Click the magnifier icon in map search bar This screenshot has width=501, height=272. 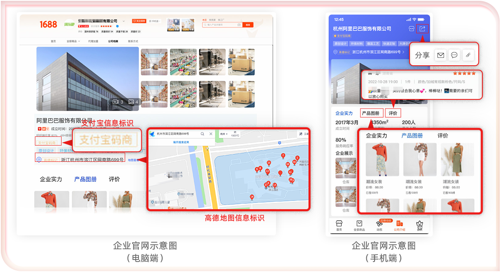(202, 134)
